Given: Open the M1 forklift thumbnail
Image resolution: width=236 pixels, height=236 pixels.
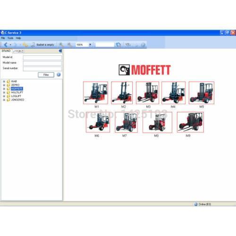Looking at the screenshot, I should [95, 93].
